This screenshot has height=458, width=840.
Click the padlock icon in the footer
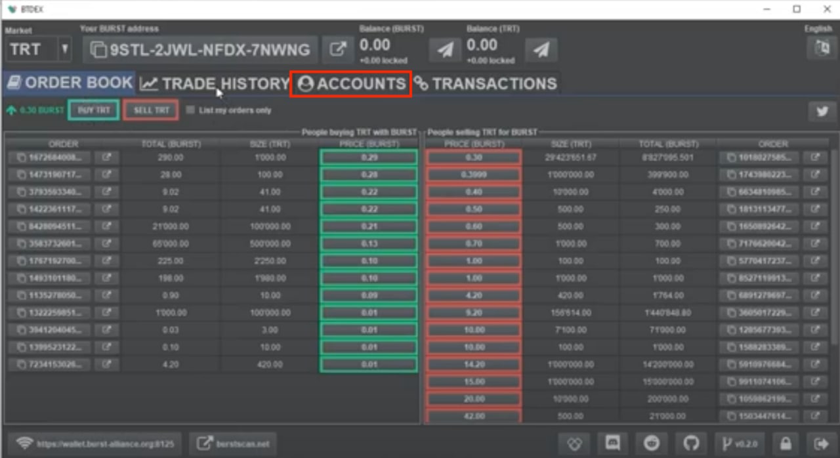786,444
